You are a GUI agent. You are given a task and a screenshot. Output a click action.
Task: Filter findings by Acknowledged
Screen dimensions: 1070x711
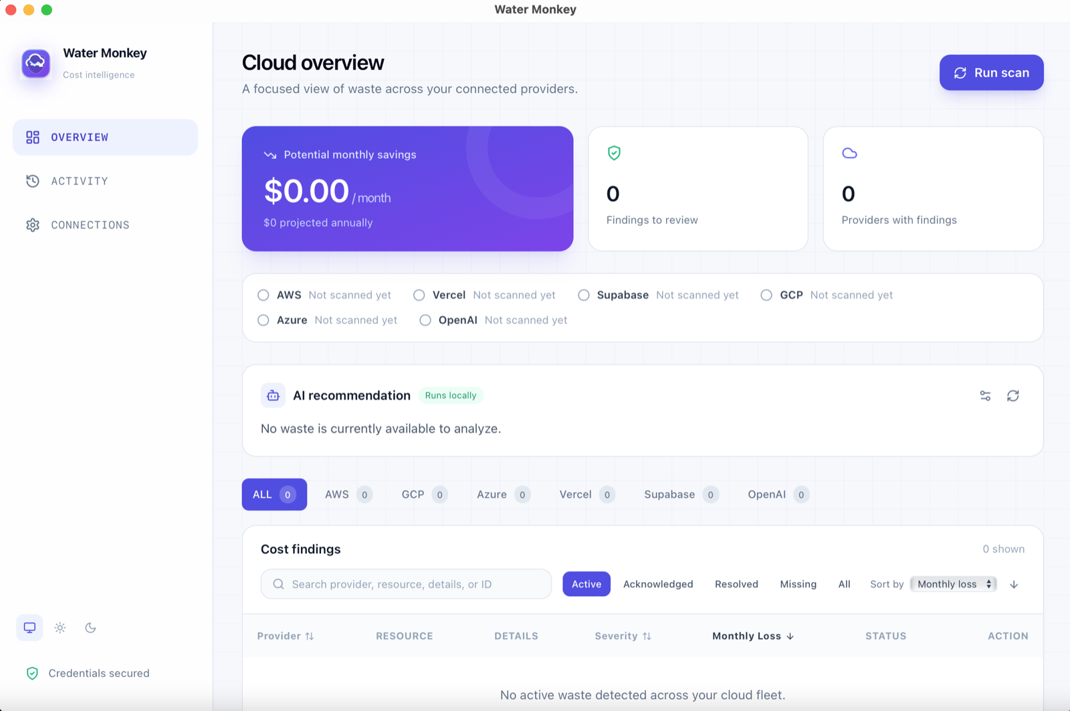[x=658, y=584]
